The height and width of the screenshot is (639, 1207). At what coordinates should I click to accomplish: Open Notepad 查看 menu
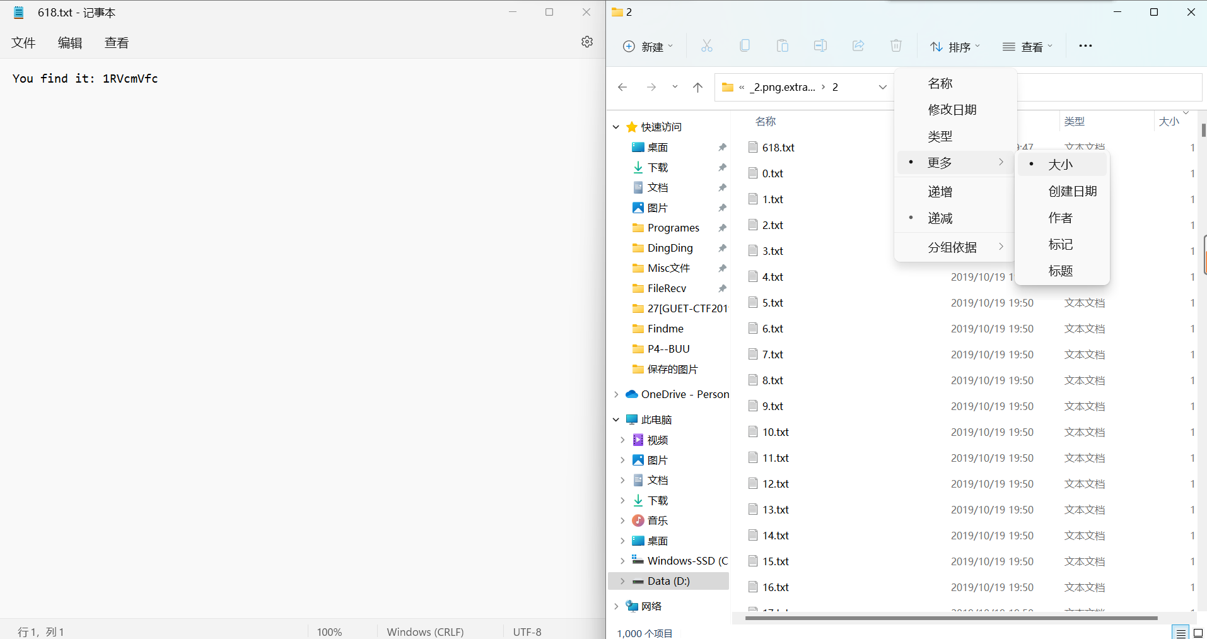pos(117,43)
